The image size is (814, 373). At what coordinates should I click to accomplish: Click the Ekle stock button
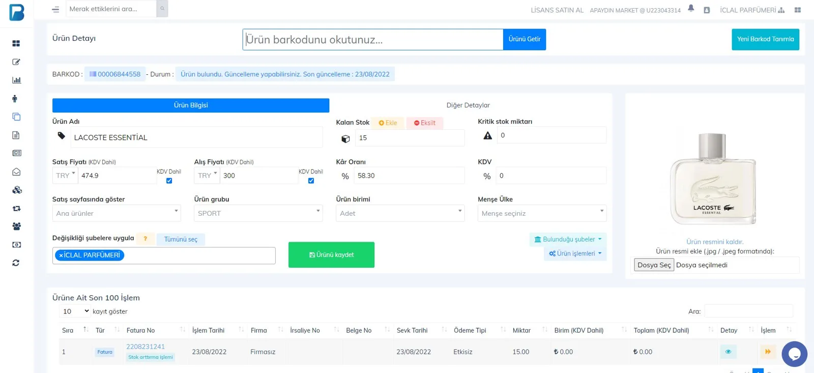[388, 123]
